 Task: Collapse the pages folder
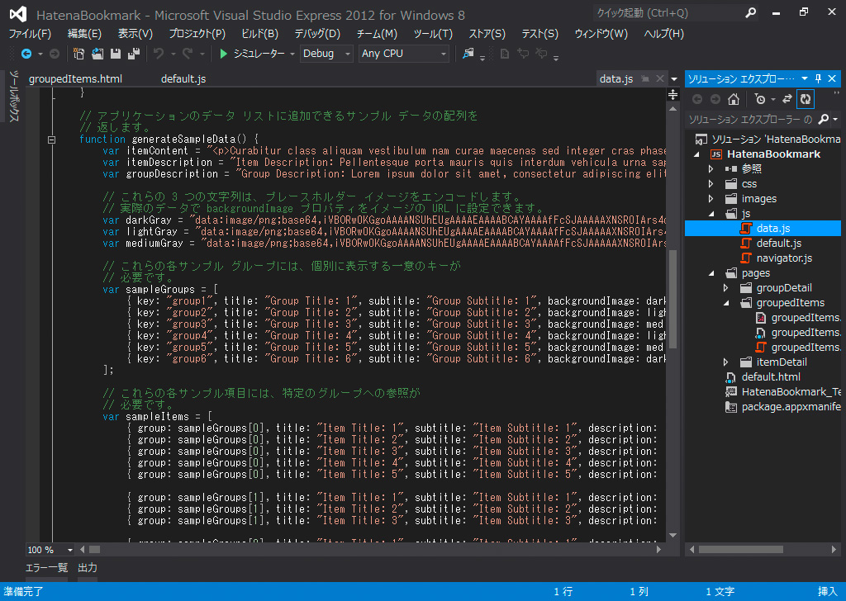(x=711, y=273)
